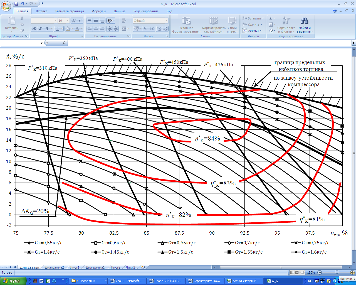Toggle underline Ч formatting
Viewport: 356px width, 285px height.
[x=47, y=29]
